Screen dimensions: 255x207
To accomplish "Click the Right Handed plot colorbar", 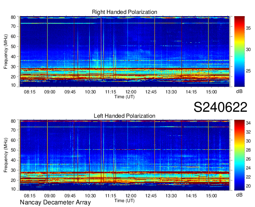I will point(239,51).
